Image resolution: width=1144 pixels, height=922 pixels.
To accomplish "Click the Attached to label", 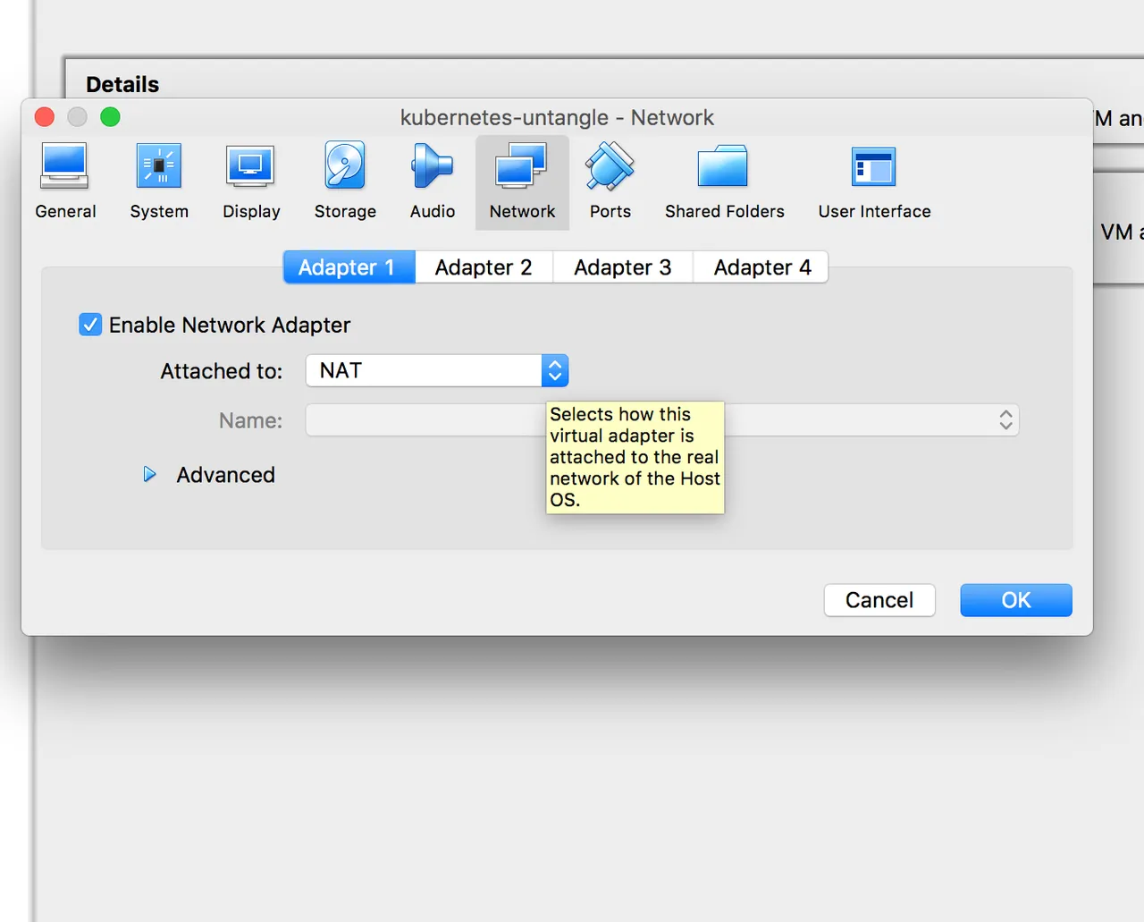I will 222,371.
